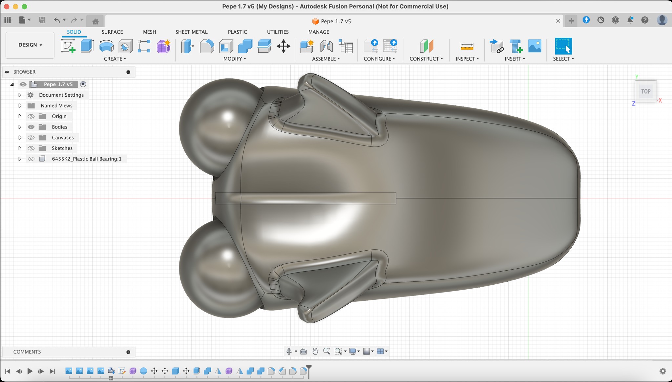The height and width of the screenshot is (382, 672).
Task: Switch to the SHEET METAL tab
Action: [191, 32]
